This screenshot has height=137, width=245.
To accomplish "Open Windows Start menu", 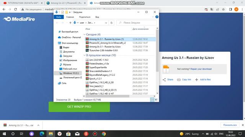I will tap(4, 134).
